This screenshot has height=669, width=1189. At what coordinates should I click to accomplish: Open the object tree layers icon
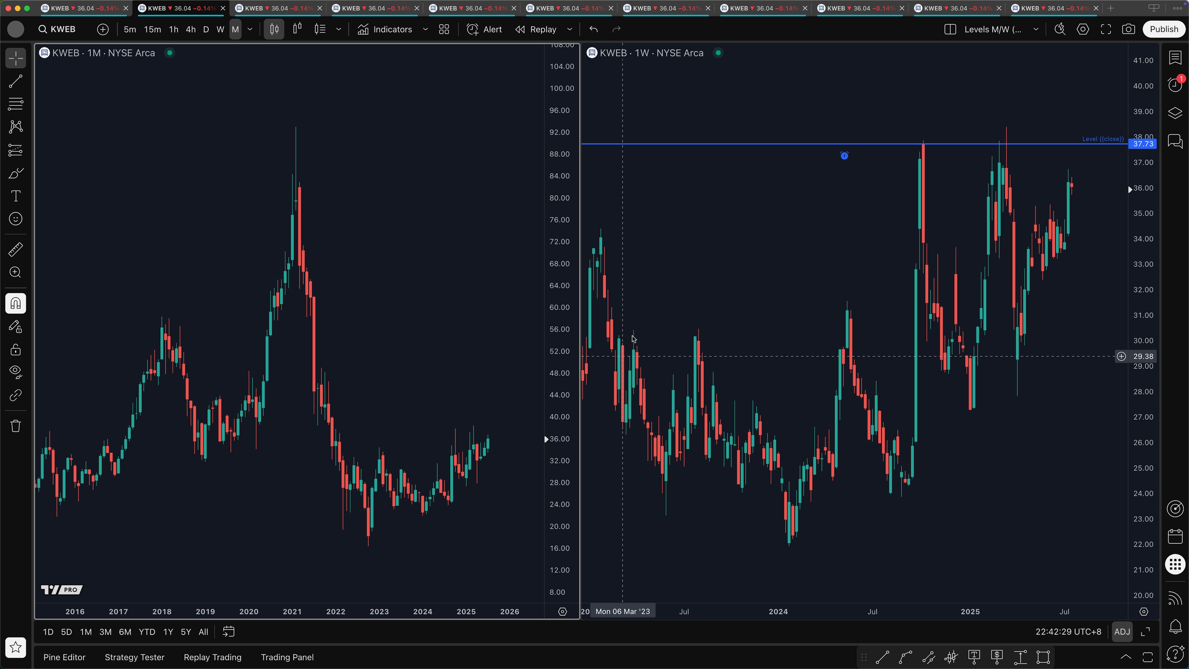click(1175, 113)
